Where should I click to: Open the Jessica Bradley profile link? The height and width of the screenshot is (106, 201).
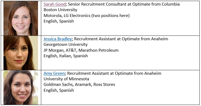(58, 39)
